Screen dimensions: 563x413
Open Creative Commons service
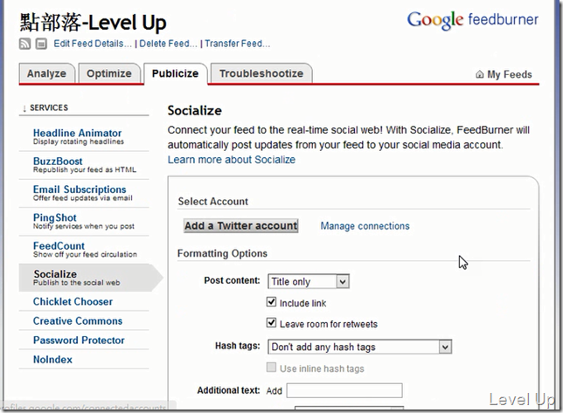tap(78, 320)
